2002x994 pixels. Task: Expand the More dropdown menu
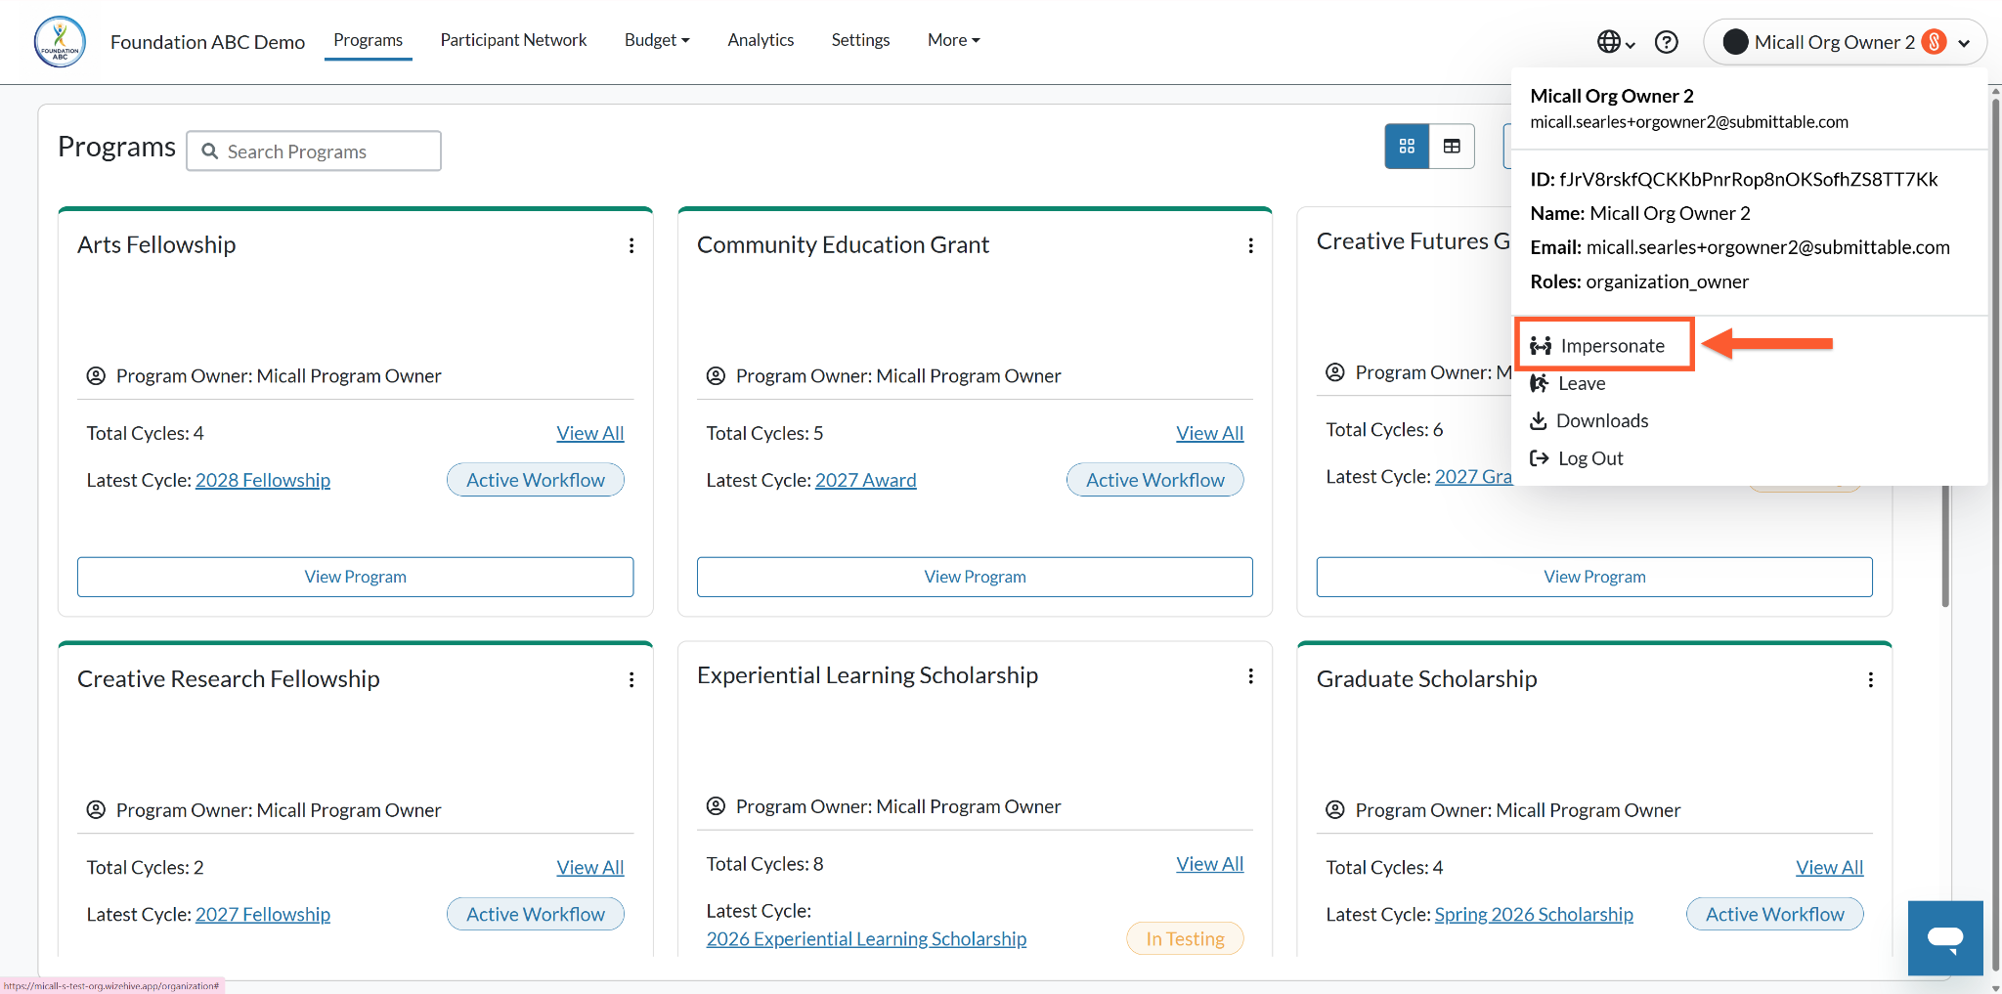coord(953,40)
